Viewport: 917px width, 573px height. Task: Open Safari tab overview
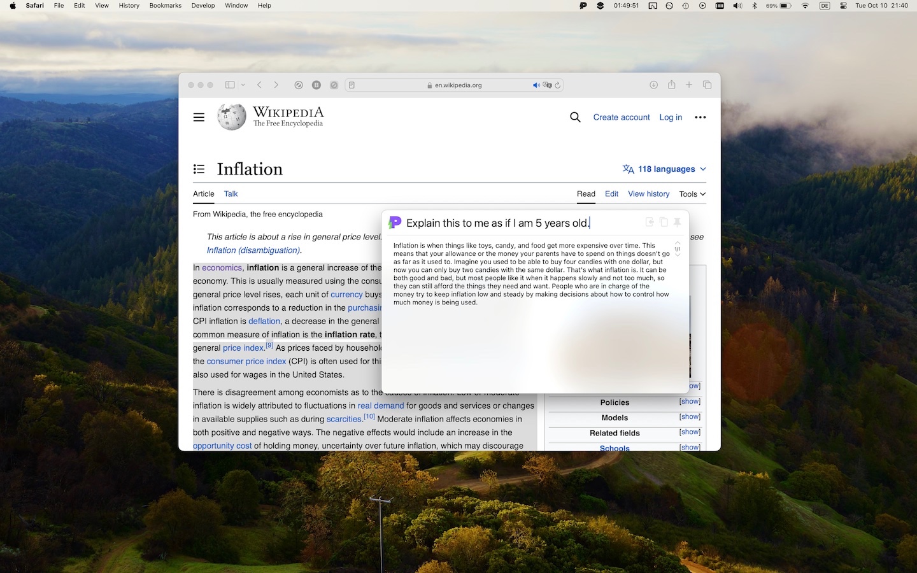pos(707,85)
